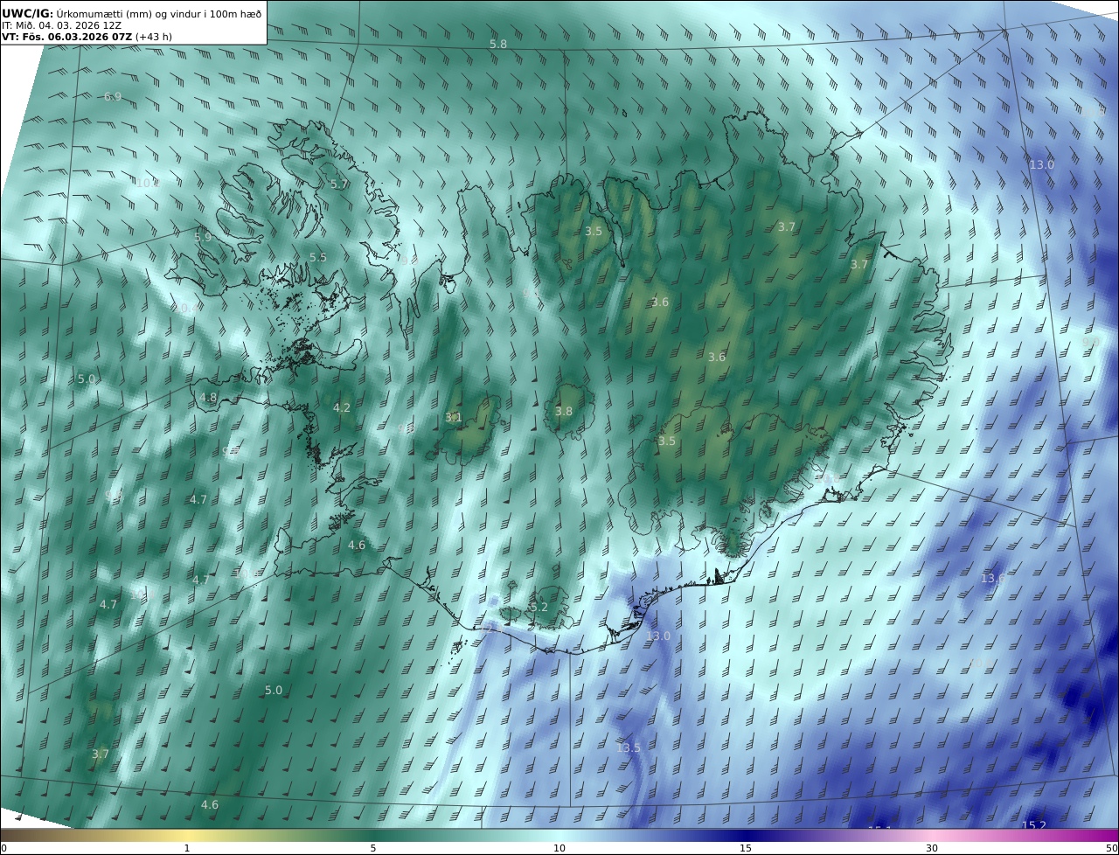Click the 6.9 value label on the map
Image resolution: width=1119 pixels, height=855 pixels.
tap(113, 96)
